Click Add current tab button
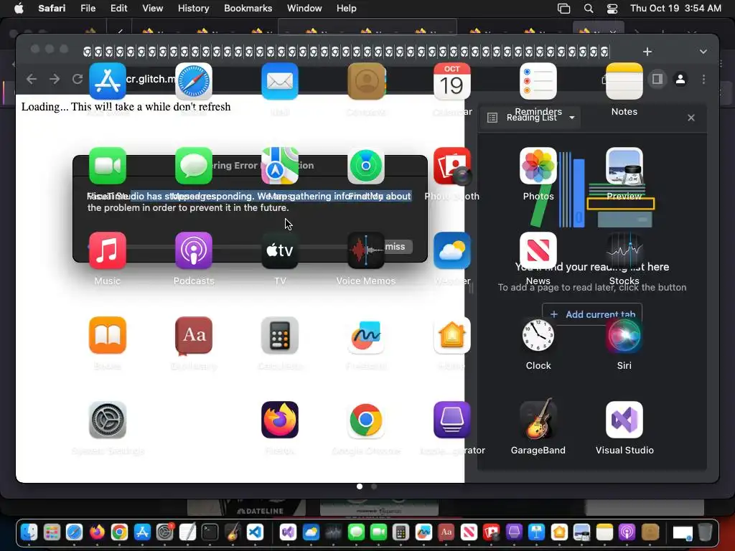Viewport: 735px width, 551px height. (x=592, y=314)
